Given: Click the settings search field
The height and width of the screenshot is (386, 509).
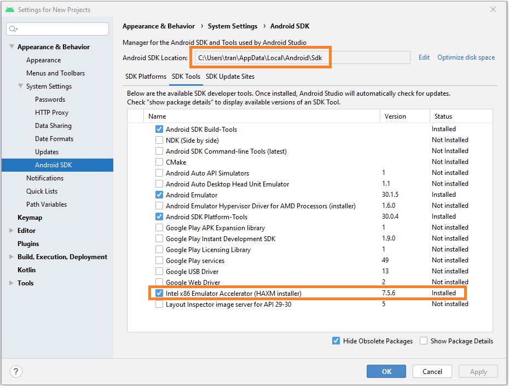Looking at the screenshot, I should point(57,29).
